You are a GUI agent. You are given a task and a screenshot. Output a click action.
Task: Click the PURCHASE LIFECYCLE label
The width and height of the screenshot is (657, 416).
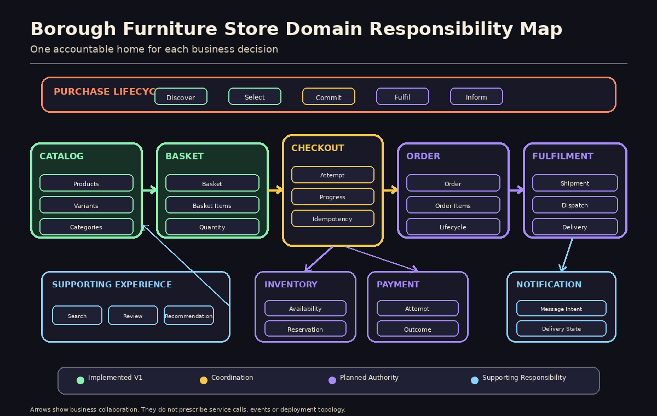pos(105,91)
